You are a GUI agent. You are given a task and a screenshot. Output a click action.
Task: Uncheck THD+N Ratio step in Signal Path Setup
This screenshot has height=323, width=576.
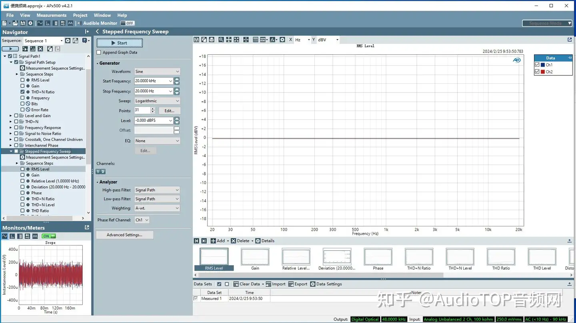click(22, 92)
